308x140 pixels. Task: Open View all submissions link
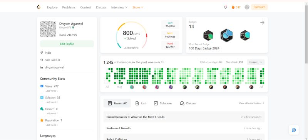tap(252, 103)
